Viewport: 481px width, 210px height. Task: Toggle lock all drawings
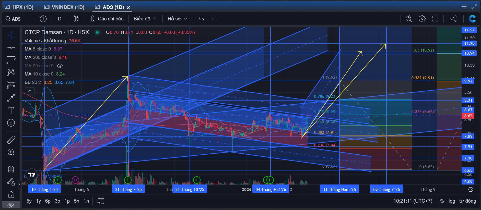click(x=11, y=195)
